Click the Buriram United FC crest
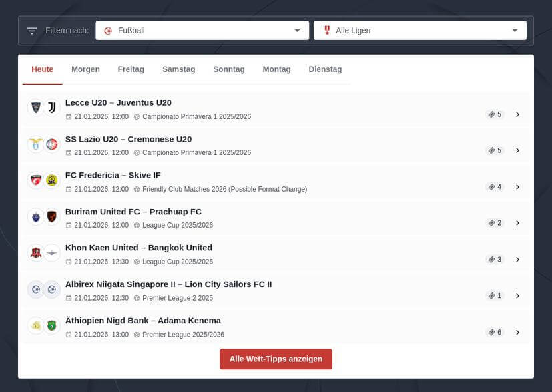This screenshot has width=552, height=392. click(x=35, y=216)
